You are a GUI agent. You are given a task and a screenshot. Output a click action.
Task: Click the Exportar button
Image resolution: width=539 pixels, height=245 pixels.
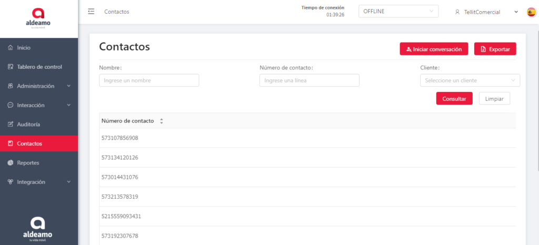pyautogui.click(x=495, y=49)
